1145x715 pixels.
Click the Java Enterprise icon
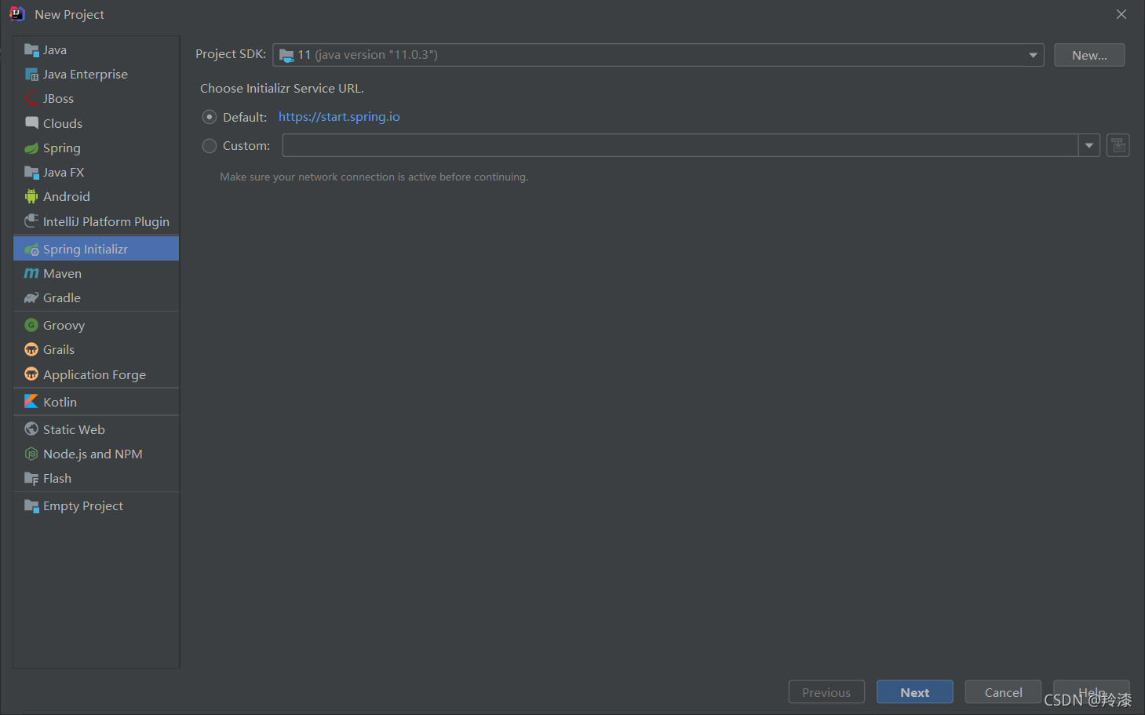click(x=31, y=75)
